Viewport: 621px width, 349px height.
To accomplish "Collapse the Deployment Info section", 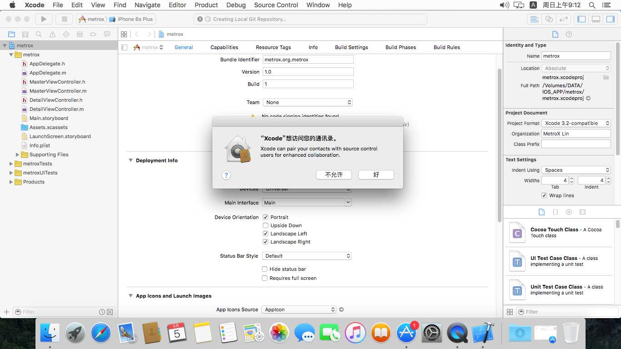I will pyautogui.click(x=130, y=160).
